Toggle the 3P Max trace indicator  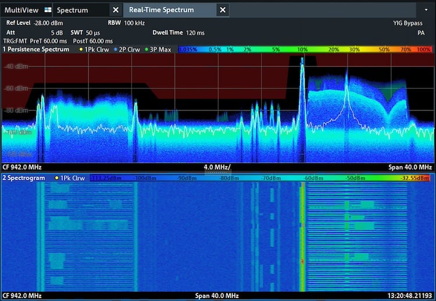tap(158, 49)
